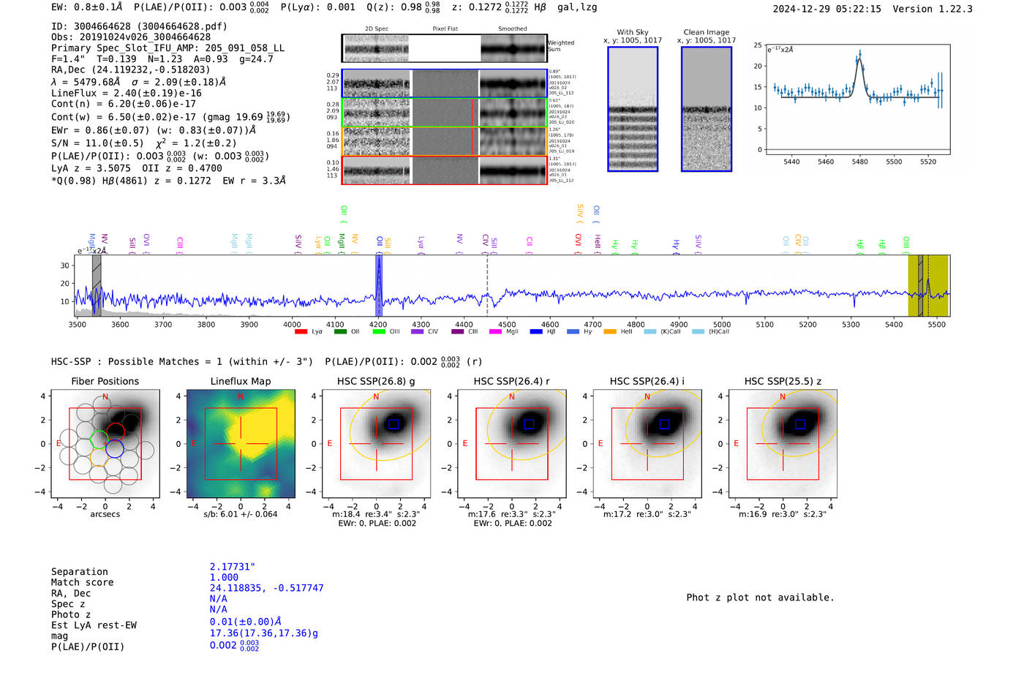1024x697 pixels.
Task: Click the Gaussian emission line fit plot
Action: click(858, 99)
